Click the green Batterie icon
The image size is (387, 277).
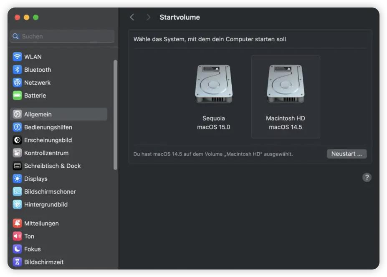click(x=17, y=95)
